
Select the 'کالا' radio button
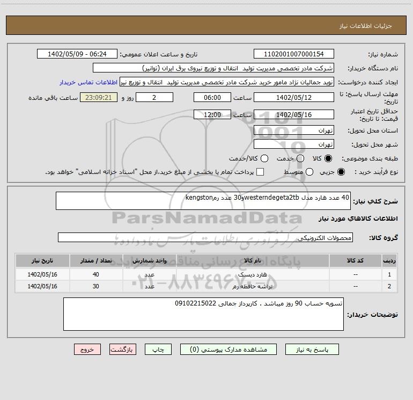click(328, 158)
